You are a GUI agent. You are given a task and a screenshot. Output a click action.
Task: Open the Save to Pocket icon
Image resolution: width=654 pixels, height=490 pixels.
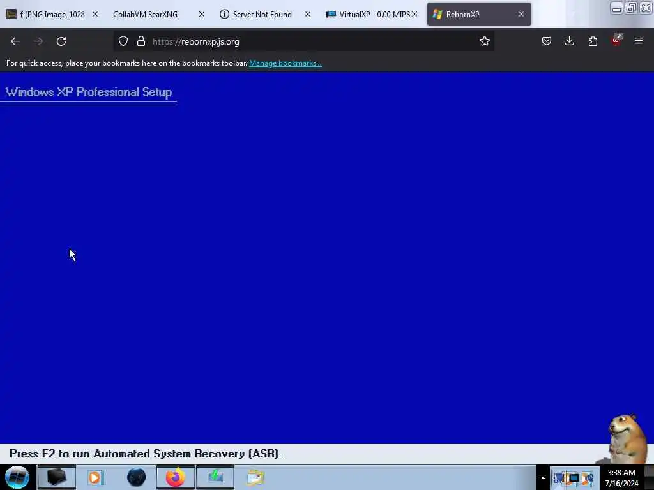547,41
